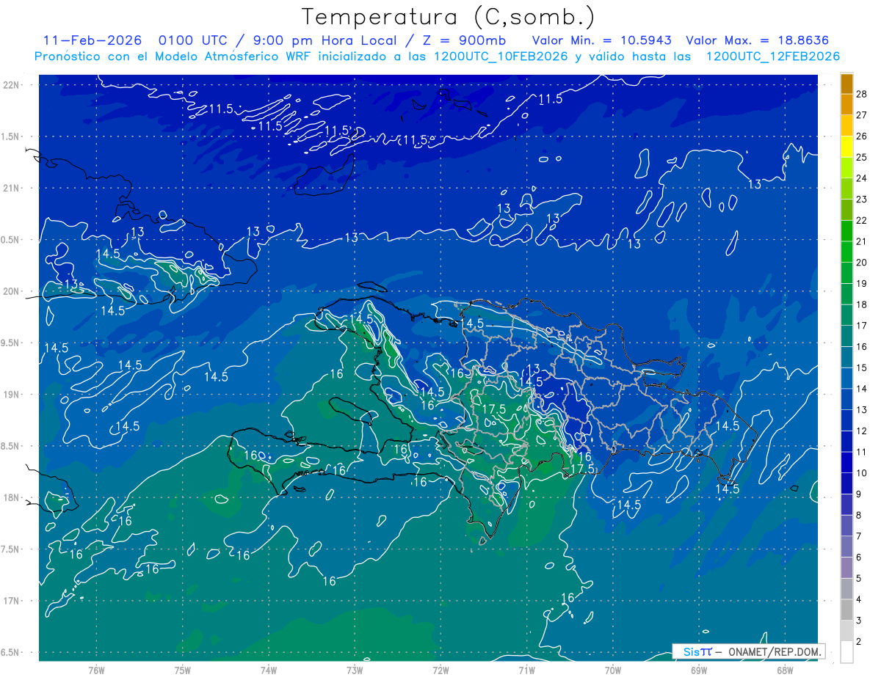Click the "72W" longitude axis label
Viewport: 881px width, 680px height.
[440, 670]
